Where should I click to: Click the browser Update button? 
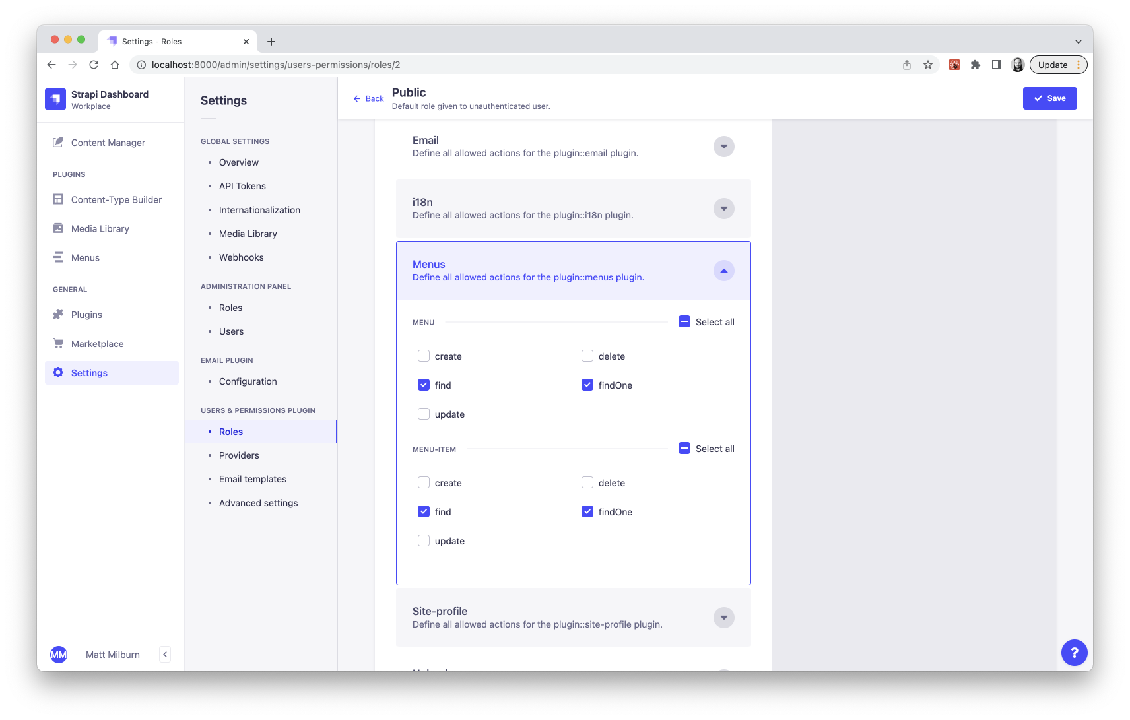tap(1058, 65)
